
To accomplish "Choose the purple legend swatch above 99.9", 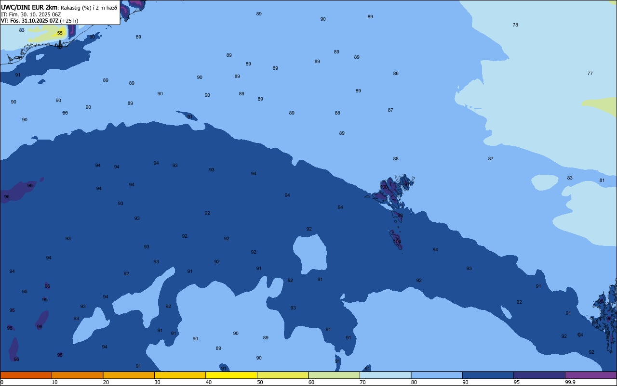I will coord(590,375).
